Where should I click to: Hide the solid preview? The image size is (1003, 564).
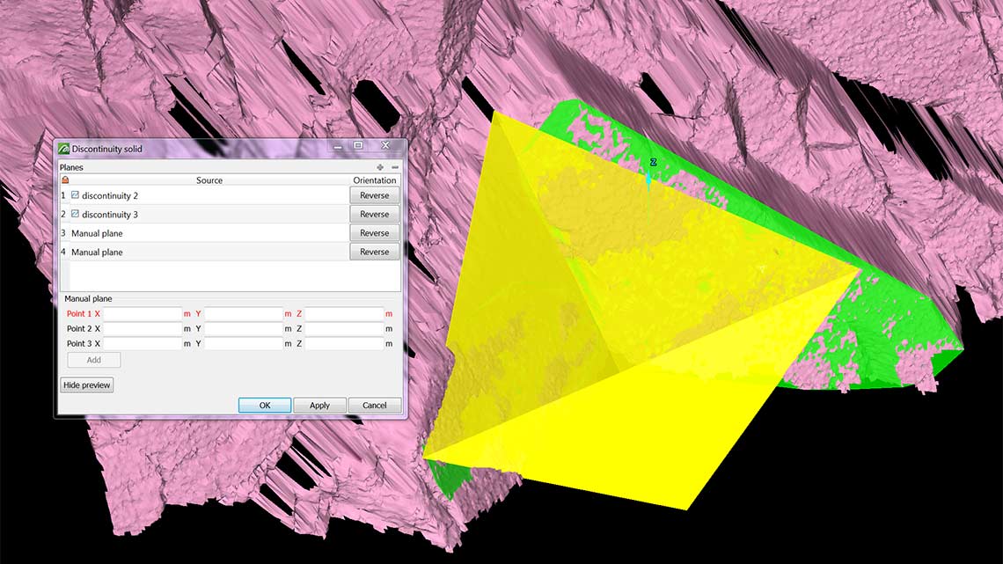click(x=86, y=385)
